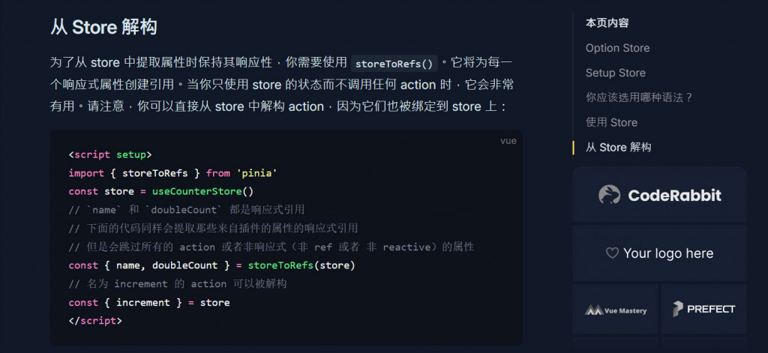Viewport: 768px width, 353px height.
Task: Go to Option Store section
Action: (x=617, y=48)
